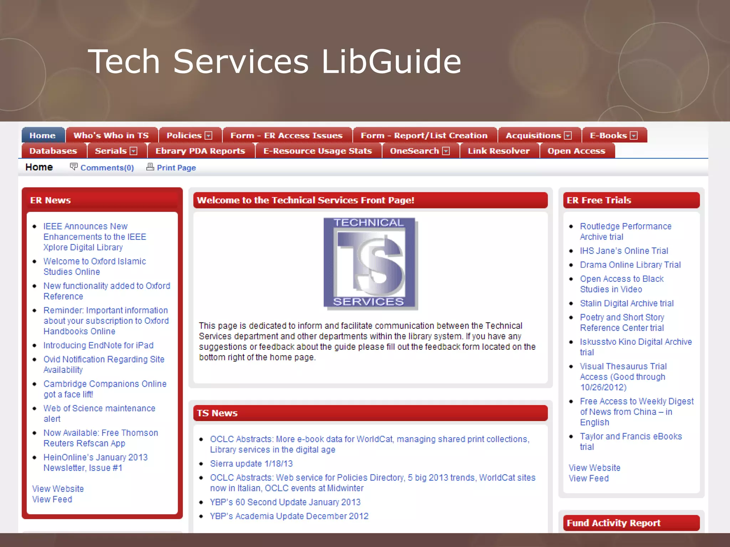Open Free Thomson Reuters Refscan App link

point(101,438)
